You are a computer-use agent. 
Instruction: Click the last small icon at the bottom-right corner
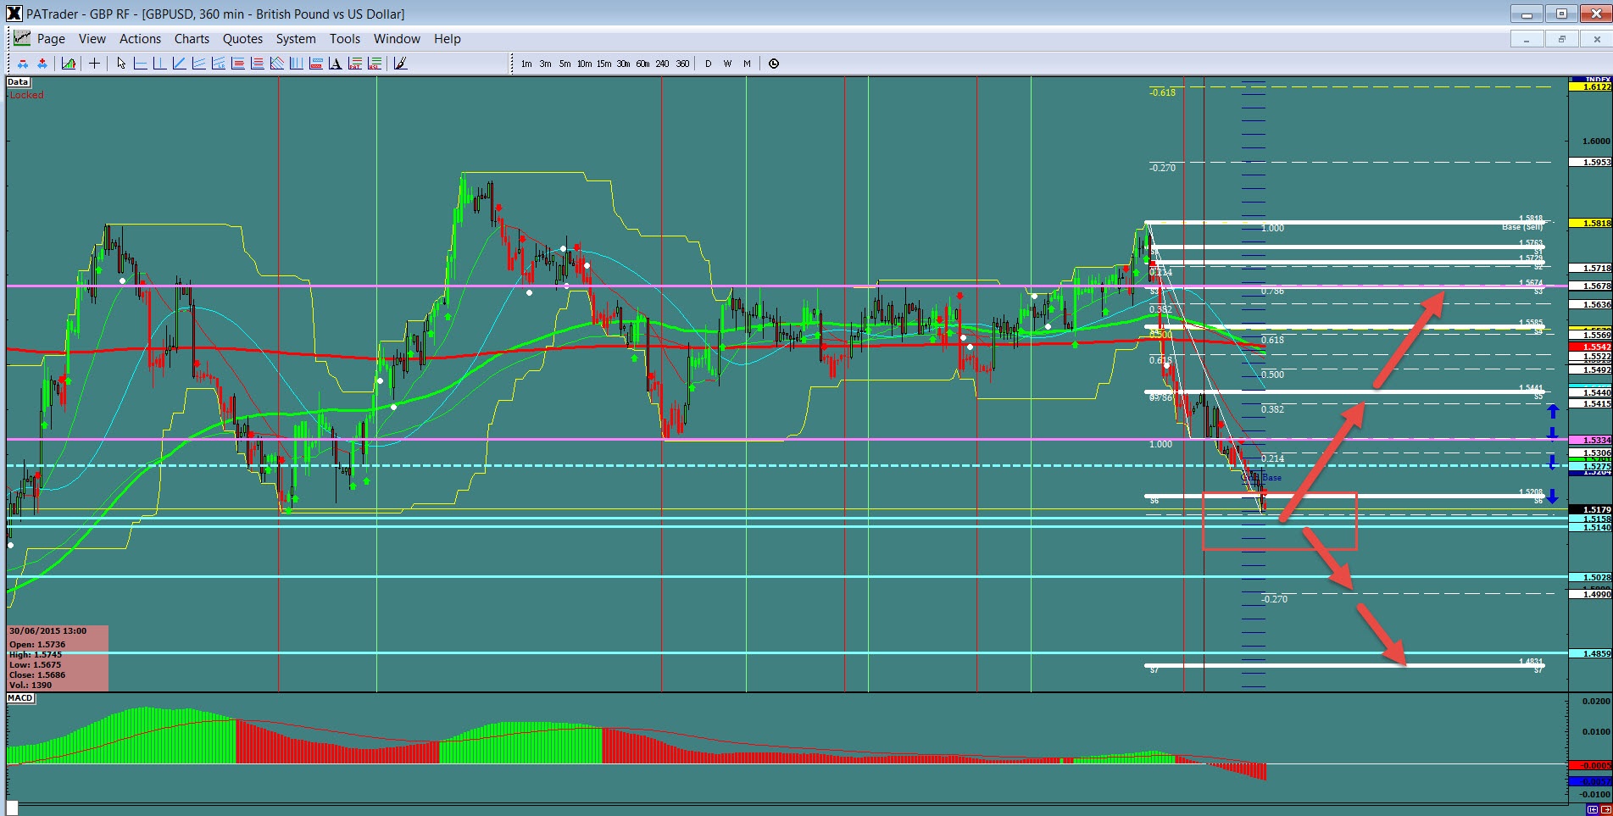(1605, 810)
